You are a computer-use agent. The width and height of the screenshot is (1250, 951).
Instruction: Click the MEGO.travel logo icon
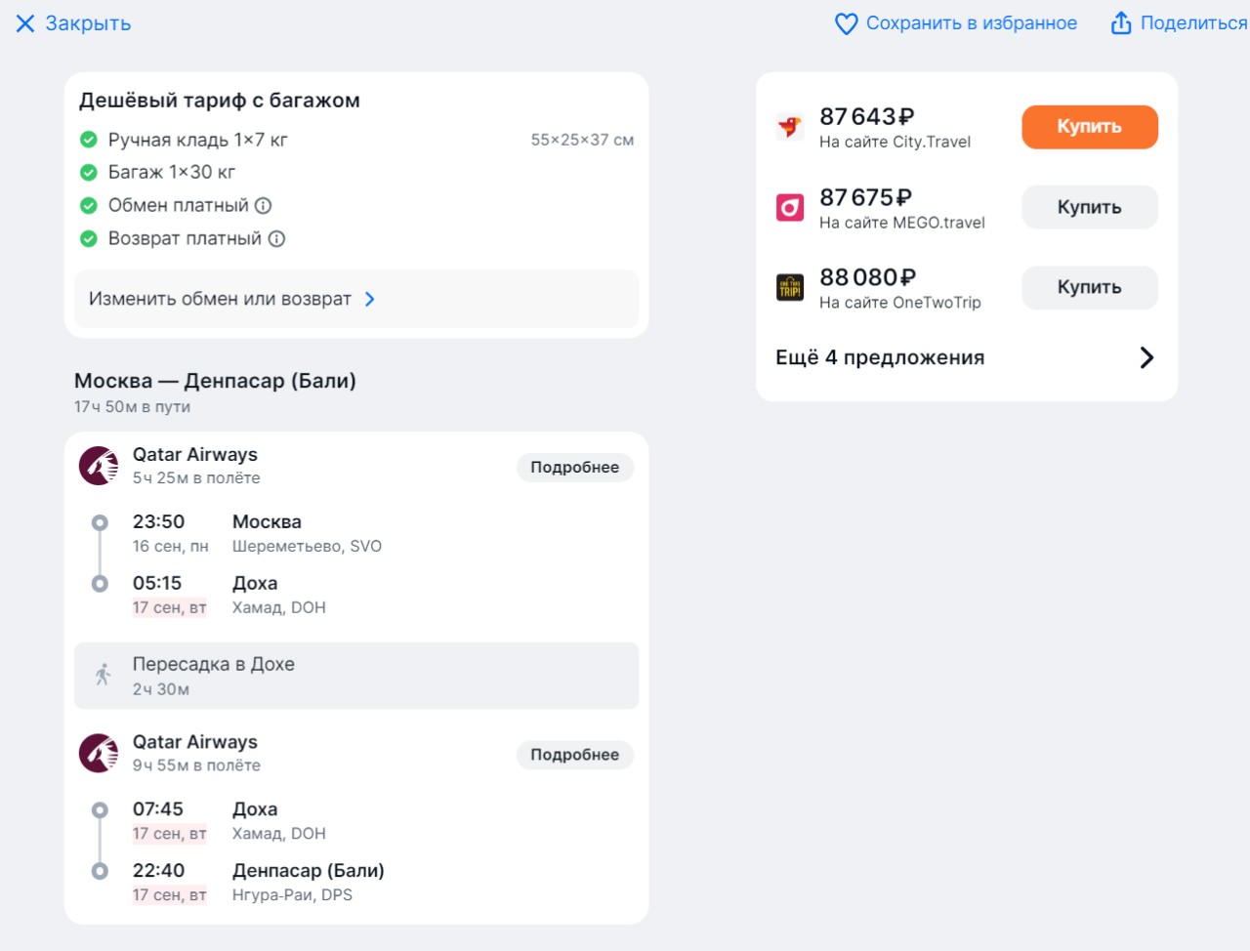pos(789,207)
